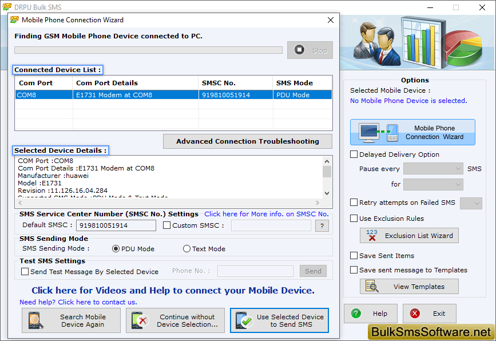496x341 pixels.
Task: Click the question mark SMSC help button
Action: point(322,226)
